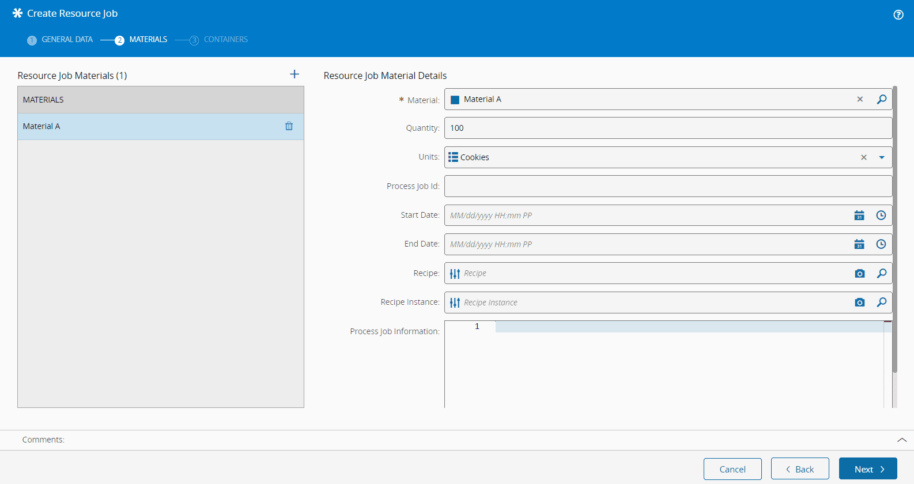This screenshot has height=484, width=914.
Task: Click the Recipe camera snapshot icon
Action: click(859, 274)
